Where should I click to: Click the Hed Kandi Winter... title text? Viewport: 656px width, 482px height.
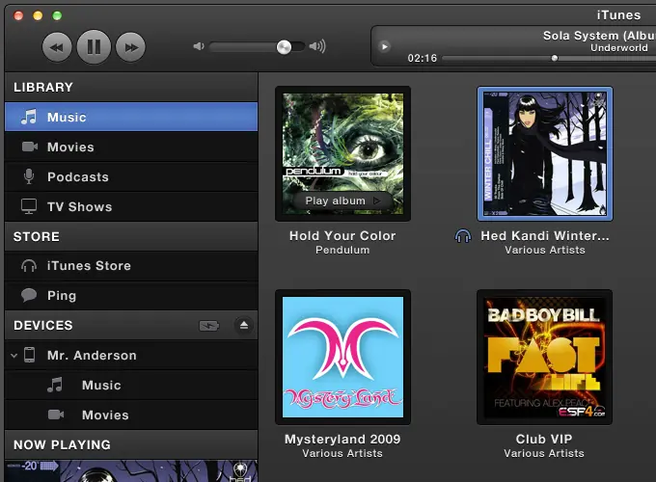[x=545, y=236]
